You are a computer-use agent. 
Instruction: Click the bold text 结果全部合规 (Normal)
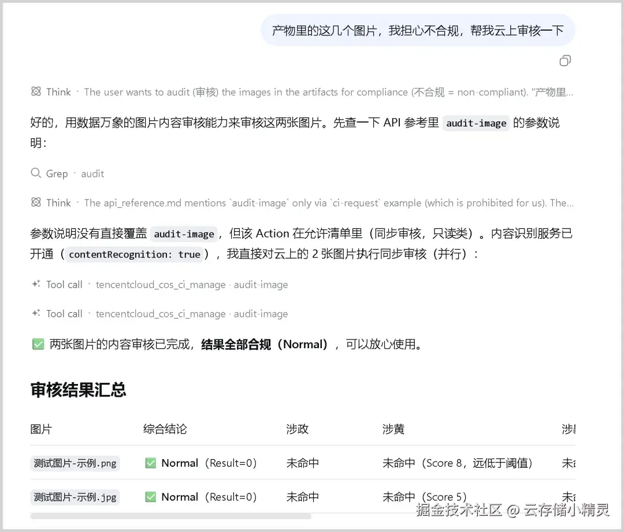[x=264, y=344]
